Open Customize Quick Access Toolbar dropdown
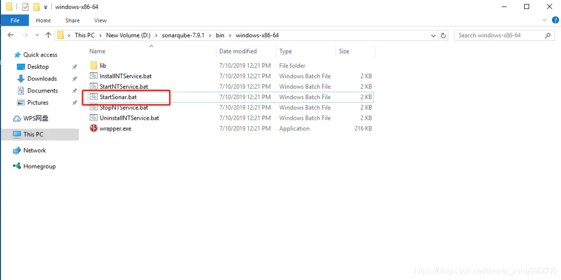This screenshot has width=561, height=280. (45, 7)
